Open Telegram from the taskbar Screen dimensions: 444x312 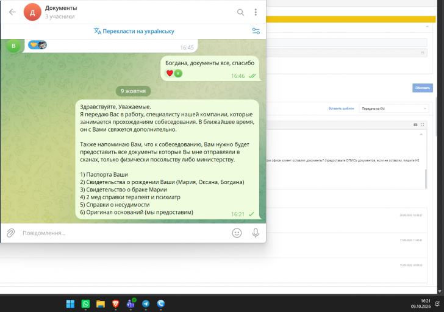coord(146,304)
